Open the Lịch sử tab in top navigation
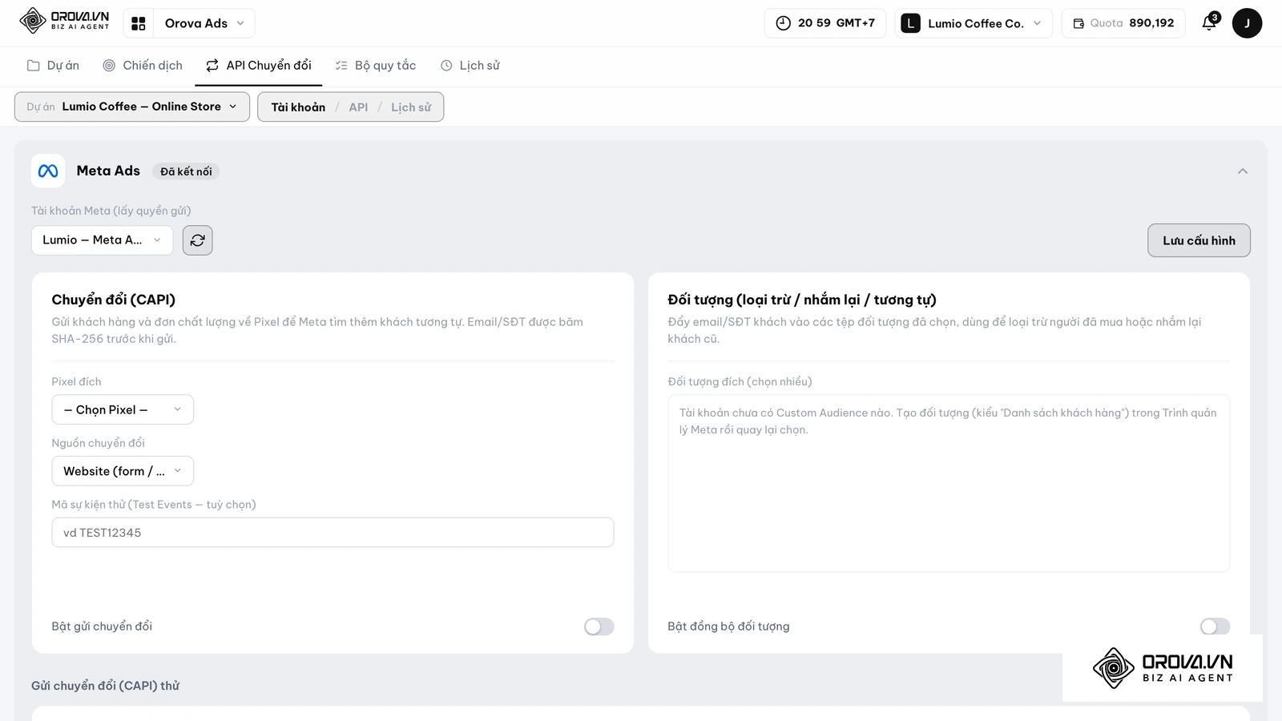Image resolution: width=1282 pixels, height=721 pixels. point(470,66)
